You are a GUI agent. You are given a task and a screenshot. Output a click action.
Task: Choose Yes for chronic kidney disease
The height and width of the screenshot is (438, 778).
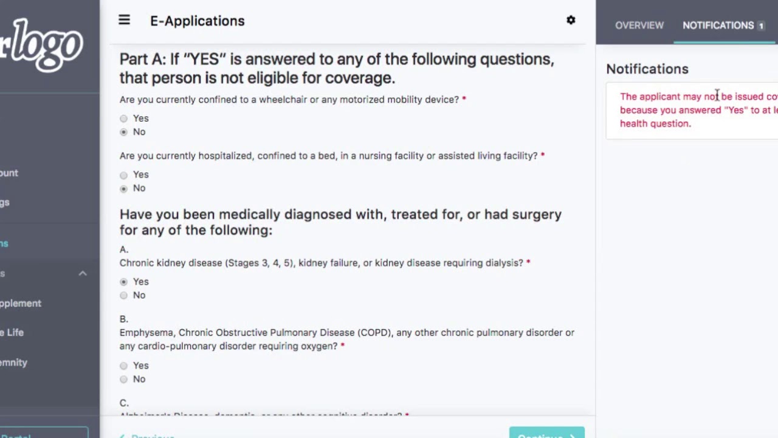point(124,282)
